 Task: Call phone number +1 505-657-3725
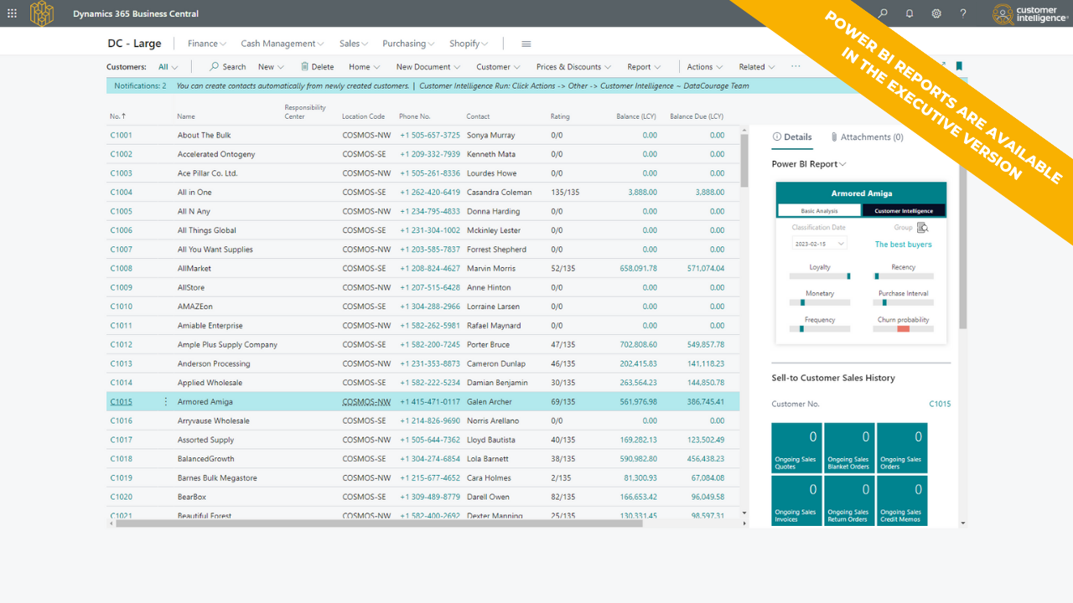coord(429,135)
